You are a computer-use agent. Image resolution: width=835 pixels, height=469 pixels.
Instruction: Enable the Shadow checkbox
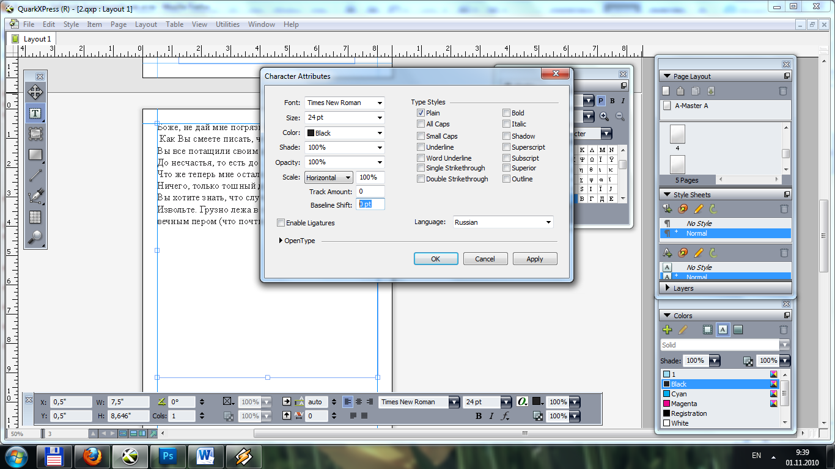click(x=506, y=136)
